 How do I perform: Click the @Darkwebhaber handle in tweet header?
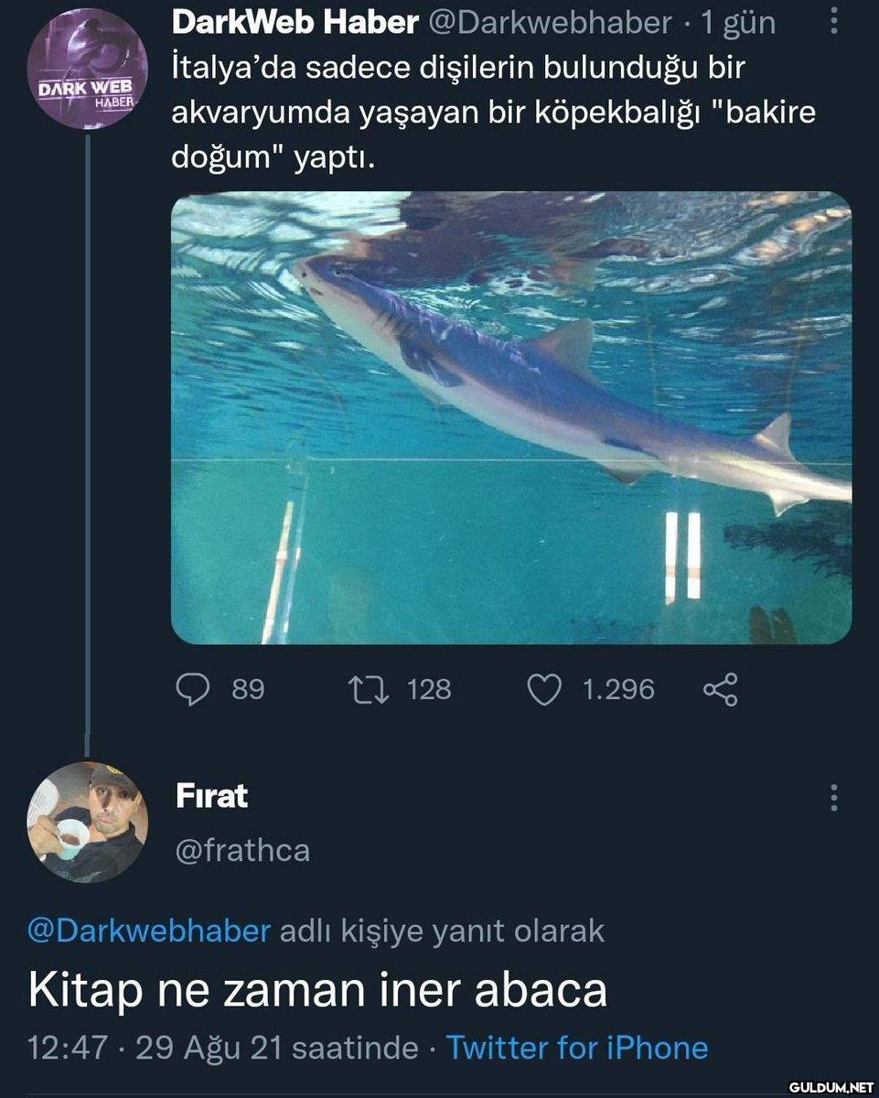pos(550,24)
